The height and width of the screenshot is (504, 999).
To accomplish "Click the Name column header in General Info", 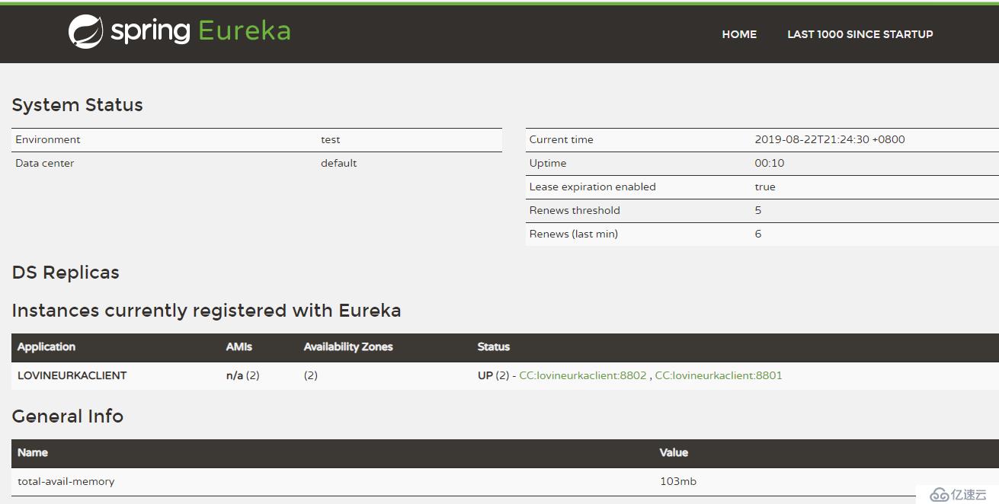I will pyautogui.click(x=33, y=452).
